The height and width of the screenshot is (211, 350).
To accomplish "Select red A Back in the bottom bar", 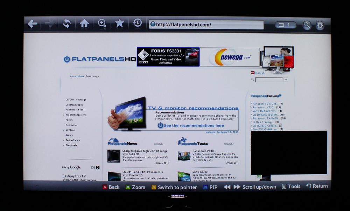I will 111,187.
